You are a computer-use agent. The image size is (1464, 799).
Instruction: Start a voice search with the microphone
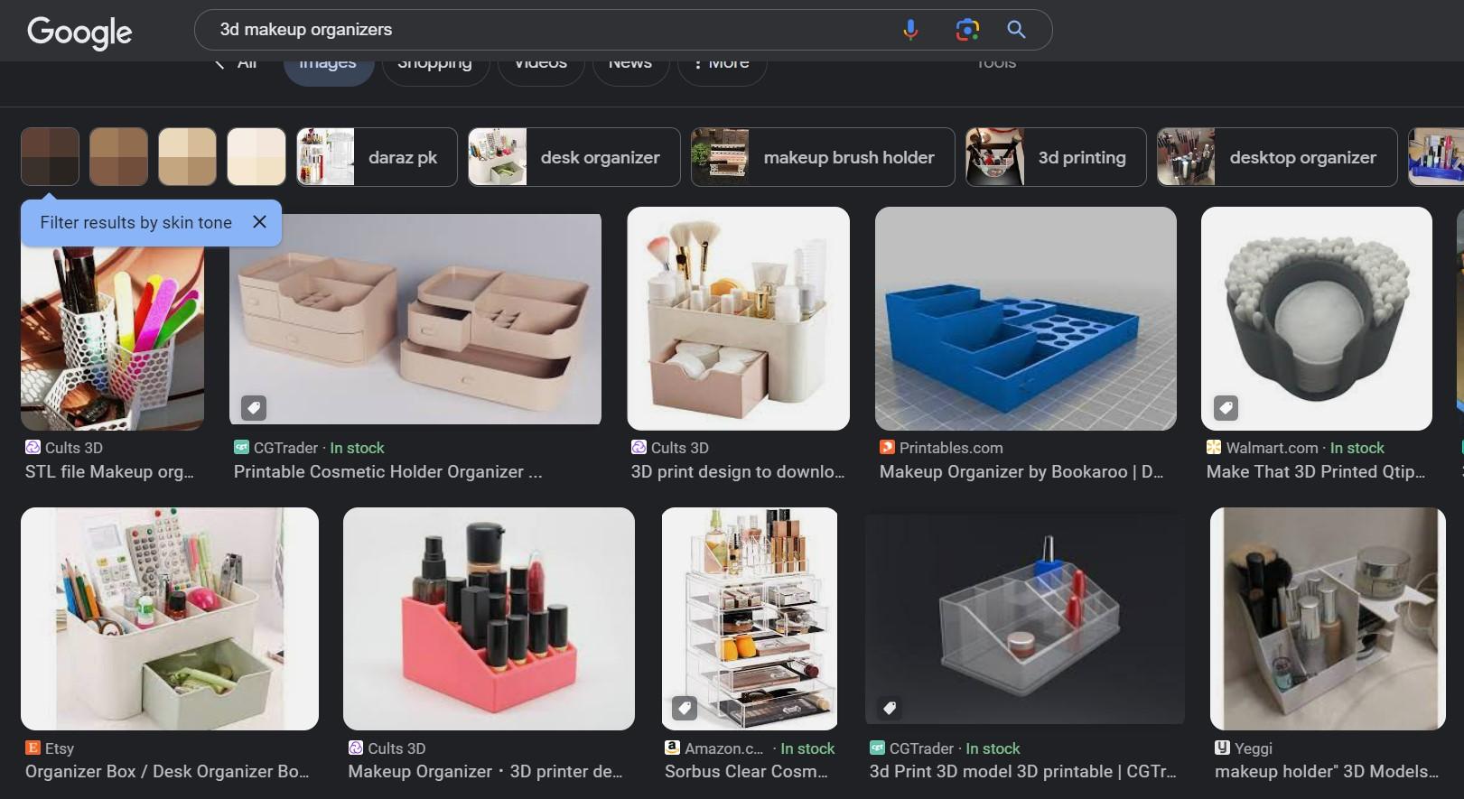point(910,30)
